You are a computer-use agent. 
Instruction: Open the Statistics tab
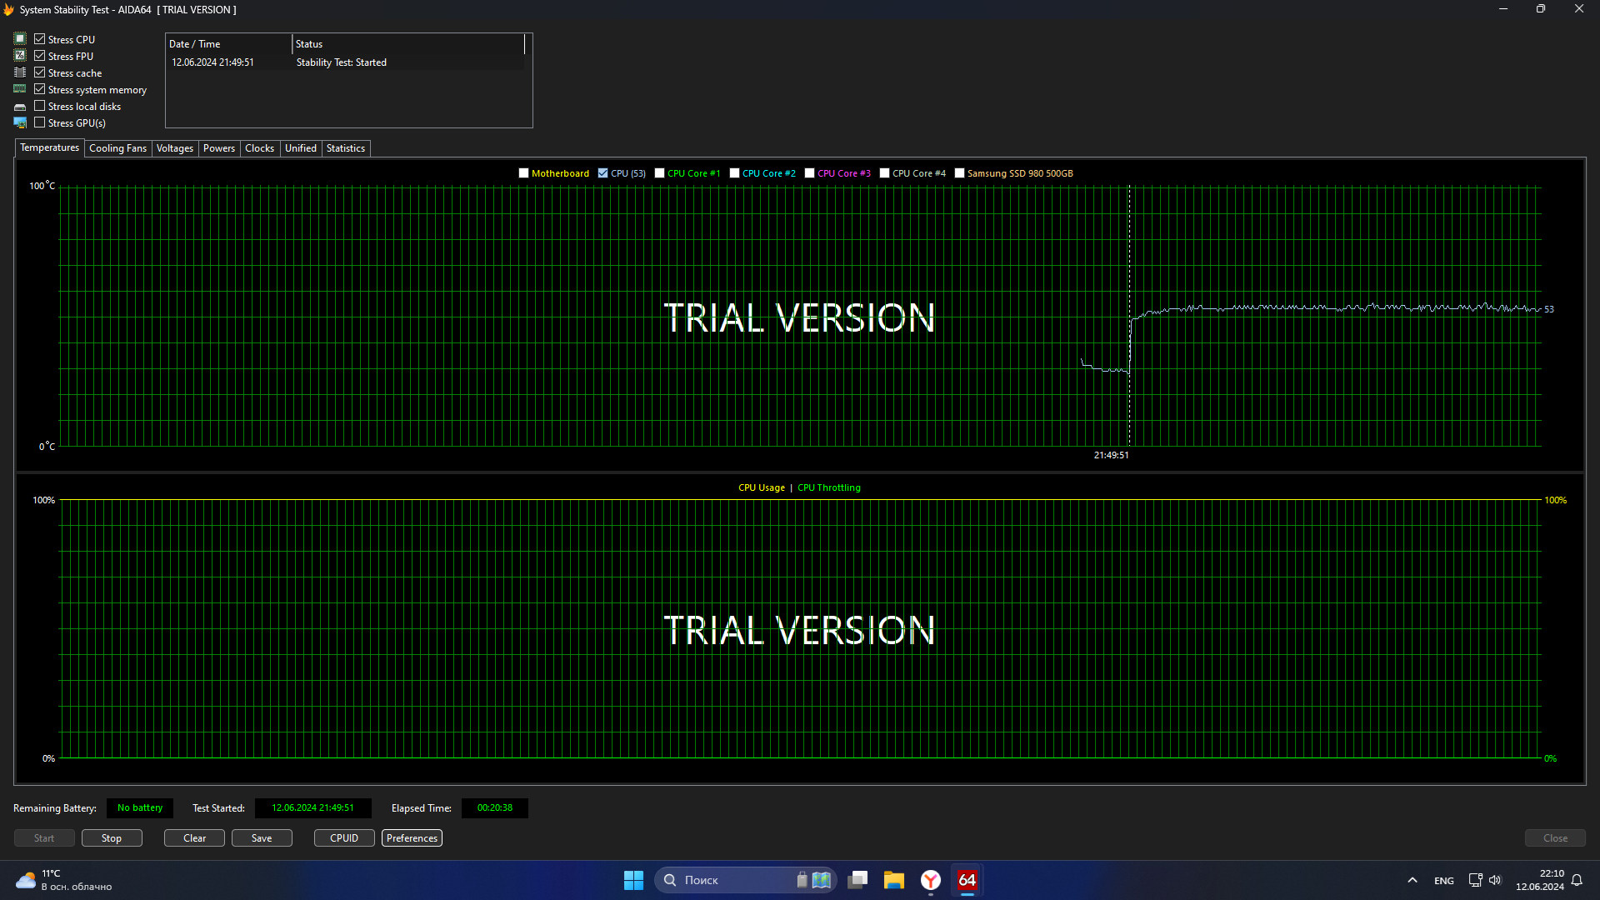coord(345,148)
